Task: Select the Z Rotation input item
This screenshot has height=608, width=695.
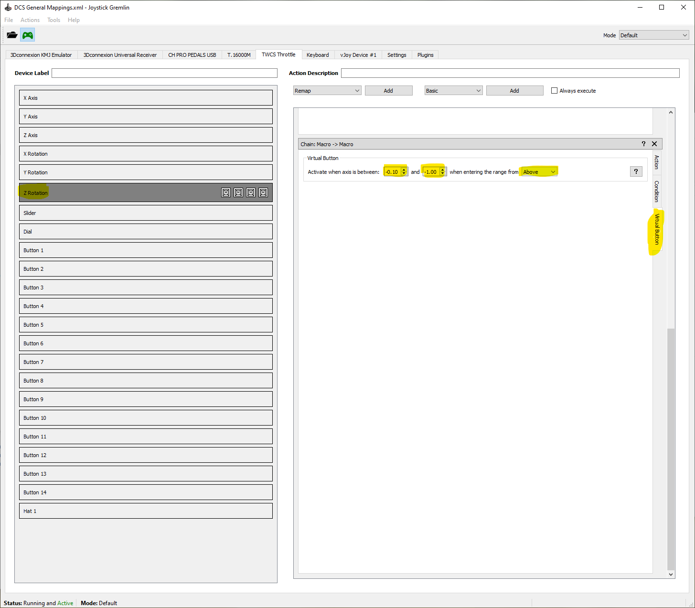Action: tap(146, 192)
